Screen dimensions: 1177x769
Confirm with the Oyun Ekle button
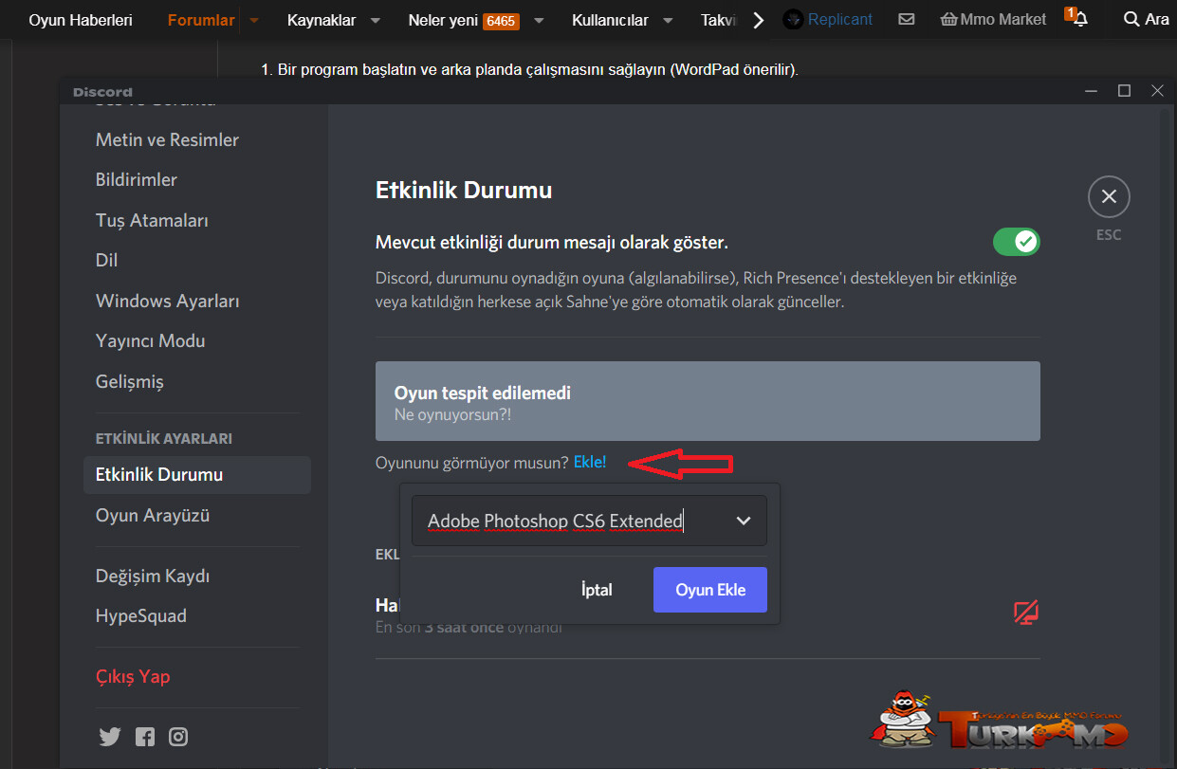[710, 590]
